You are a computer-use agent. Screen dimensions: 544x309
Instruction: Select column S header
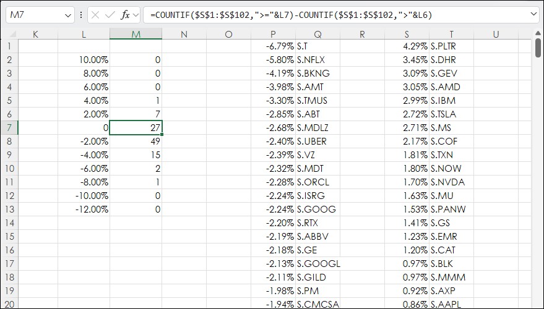(407, 34)
